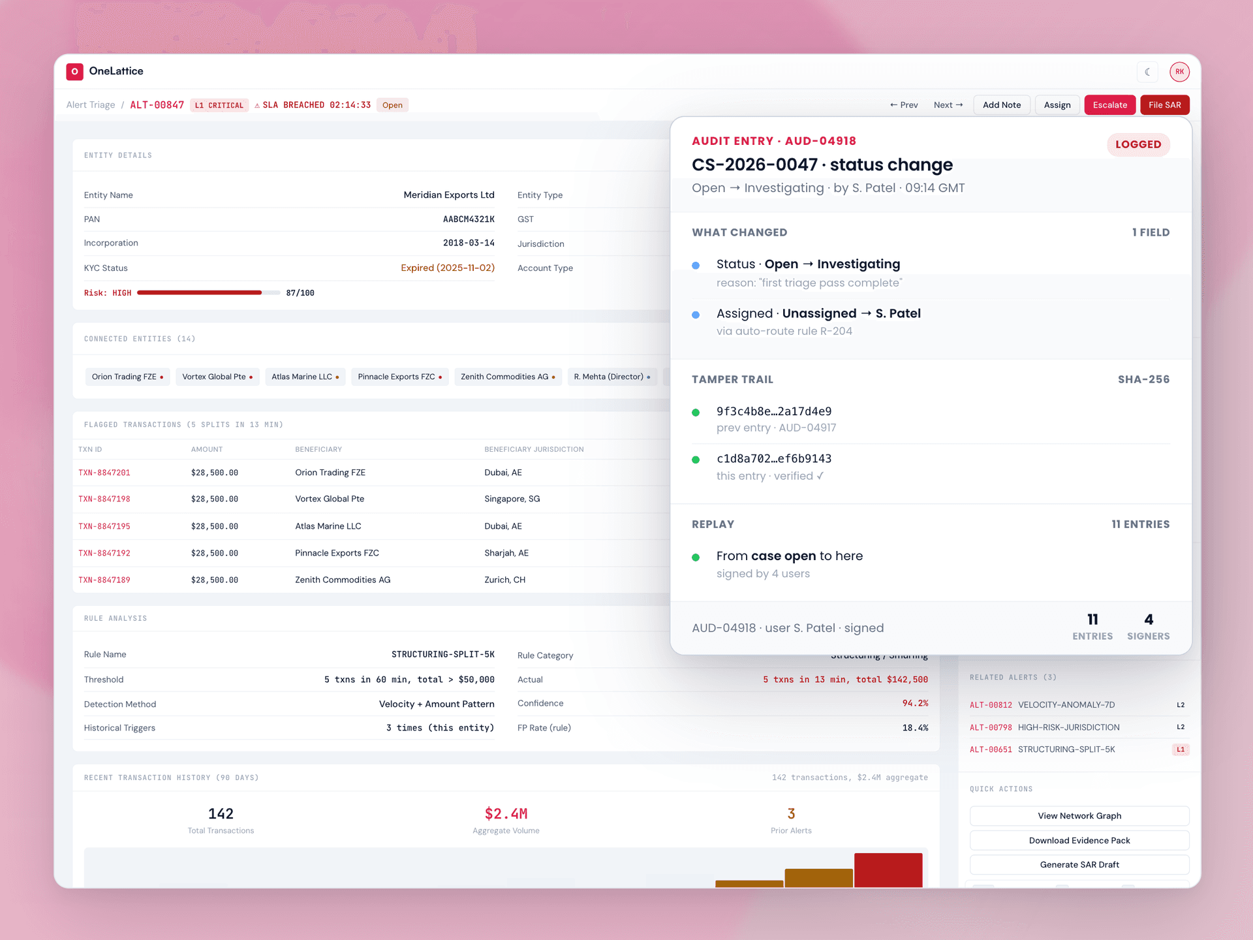The image size is (1253, 940).
Task: Click File SAR button
Action: coord(1165,105)
